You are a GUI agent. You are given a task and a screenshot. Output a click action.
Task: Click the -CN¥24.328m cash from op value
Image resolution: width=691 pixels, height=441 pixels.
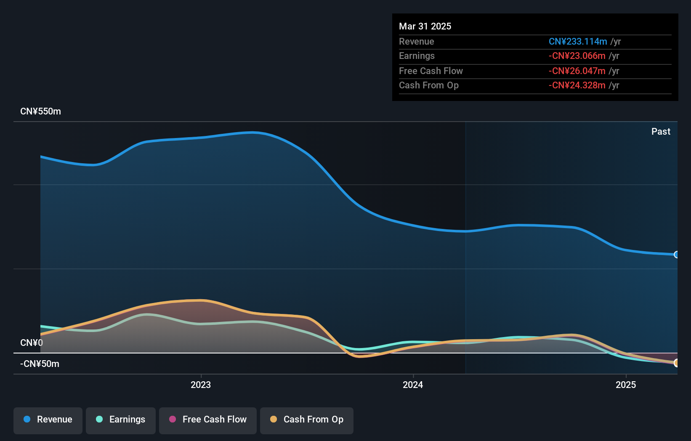(577, 85)
